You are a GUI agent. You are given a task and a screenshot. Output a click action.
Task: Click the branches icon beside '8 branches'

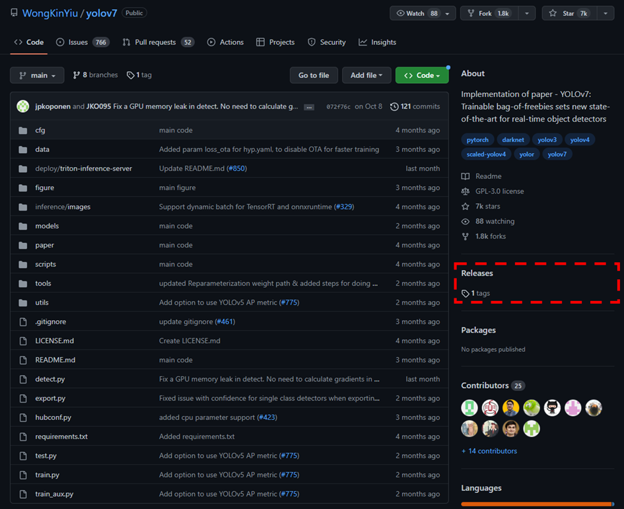point(77,75)
